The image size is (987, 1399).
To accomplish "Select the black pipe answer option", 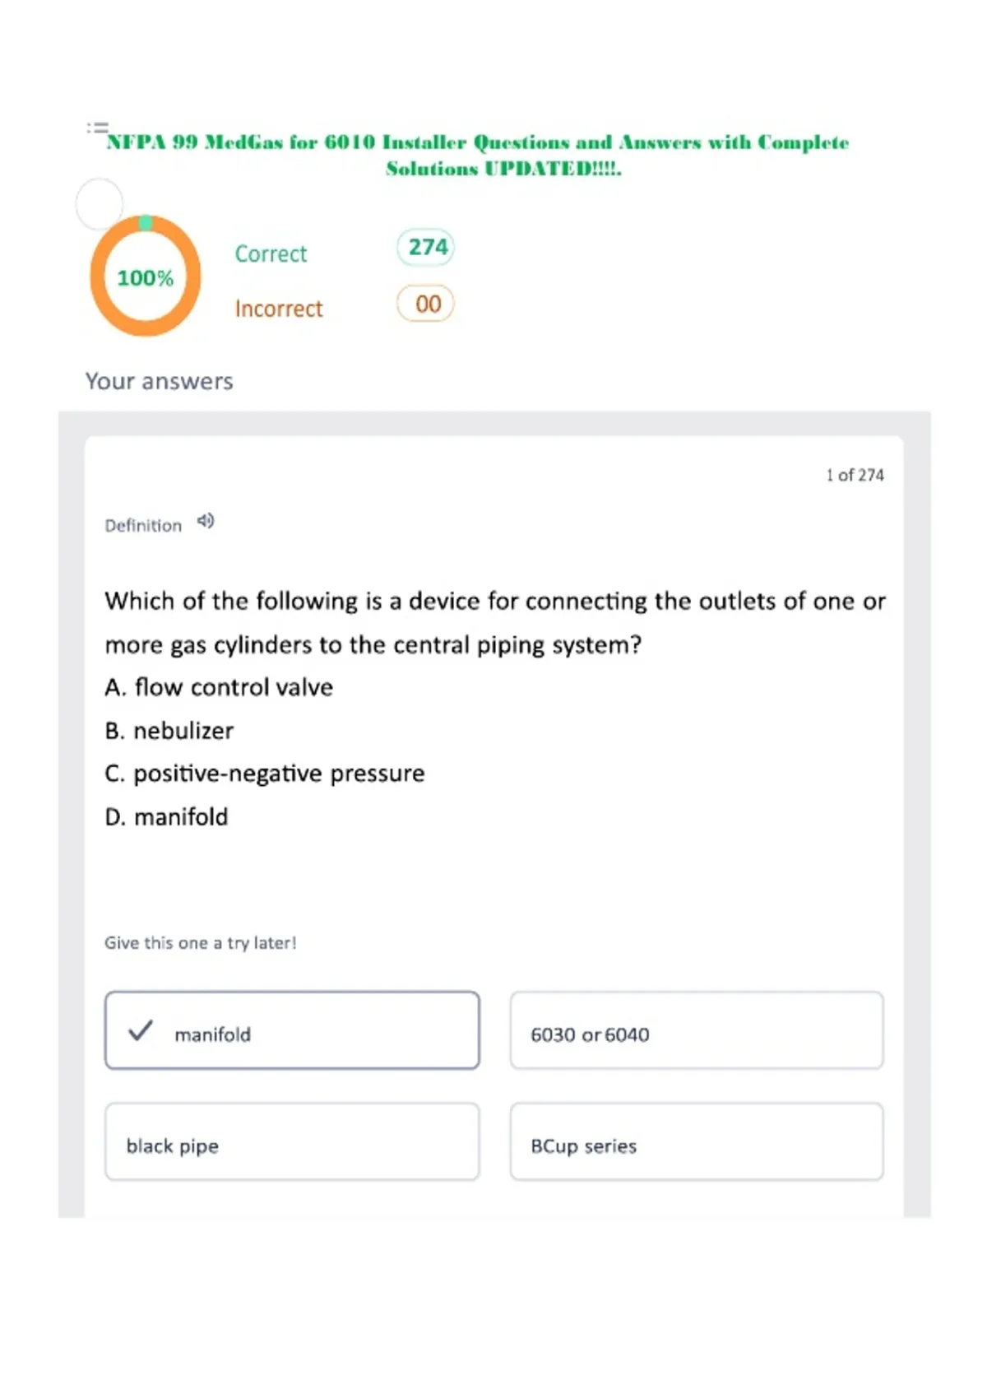I will click(292, 1142).
